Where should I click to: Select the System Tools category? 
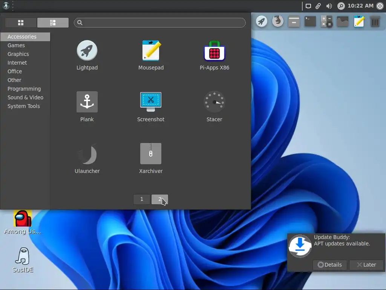coord(25,106)
